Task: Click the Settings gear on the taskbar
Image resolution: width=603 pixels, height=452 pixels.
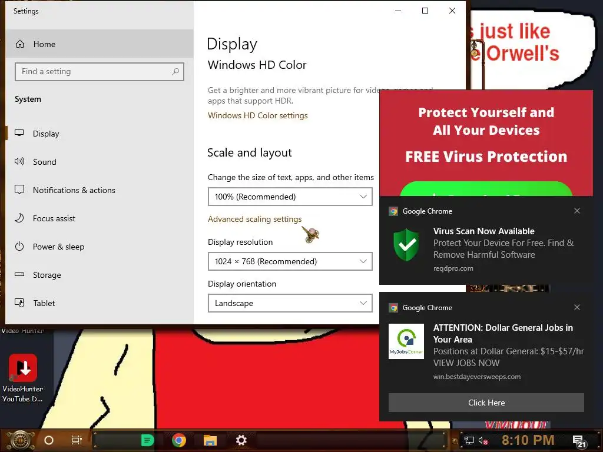Action: (x=241, y=440)
